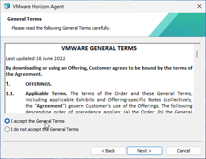This screenshot has width=206, height=159.
Task: Click the Last updated:16 June 2022 line
Action: [35, 58]
